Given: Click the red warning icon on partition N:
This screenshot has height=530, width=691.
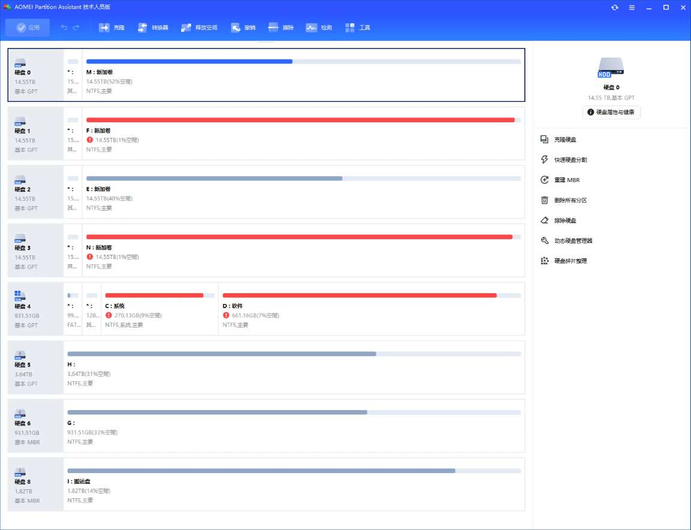Looking at the screenshot, I should pyautogui.click(x=90, y=257).
